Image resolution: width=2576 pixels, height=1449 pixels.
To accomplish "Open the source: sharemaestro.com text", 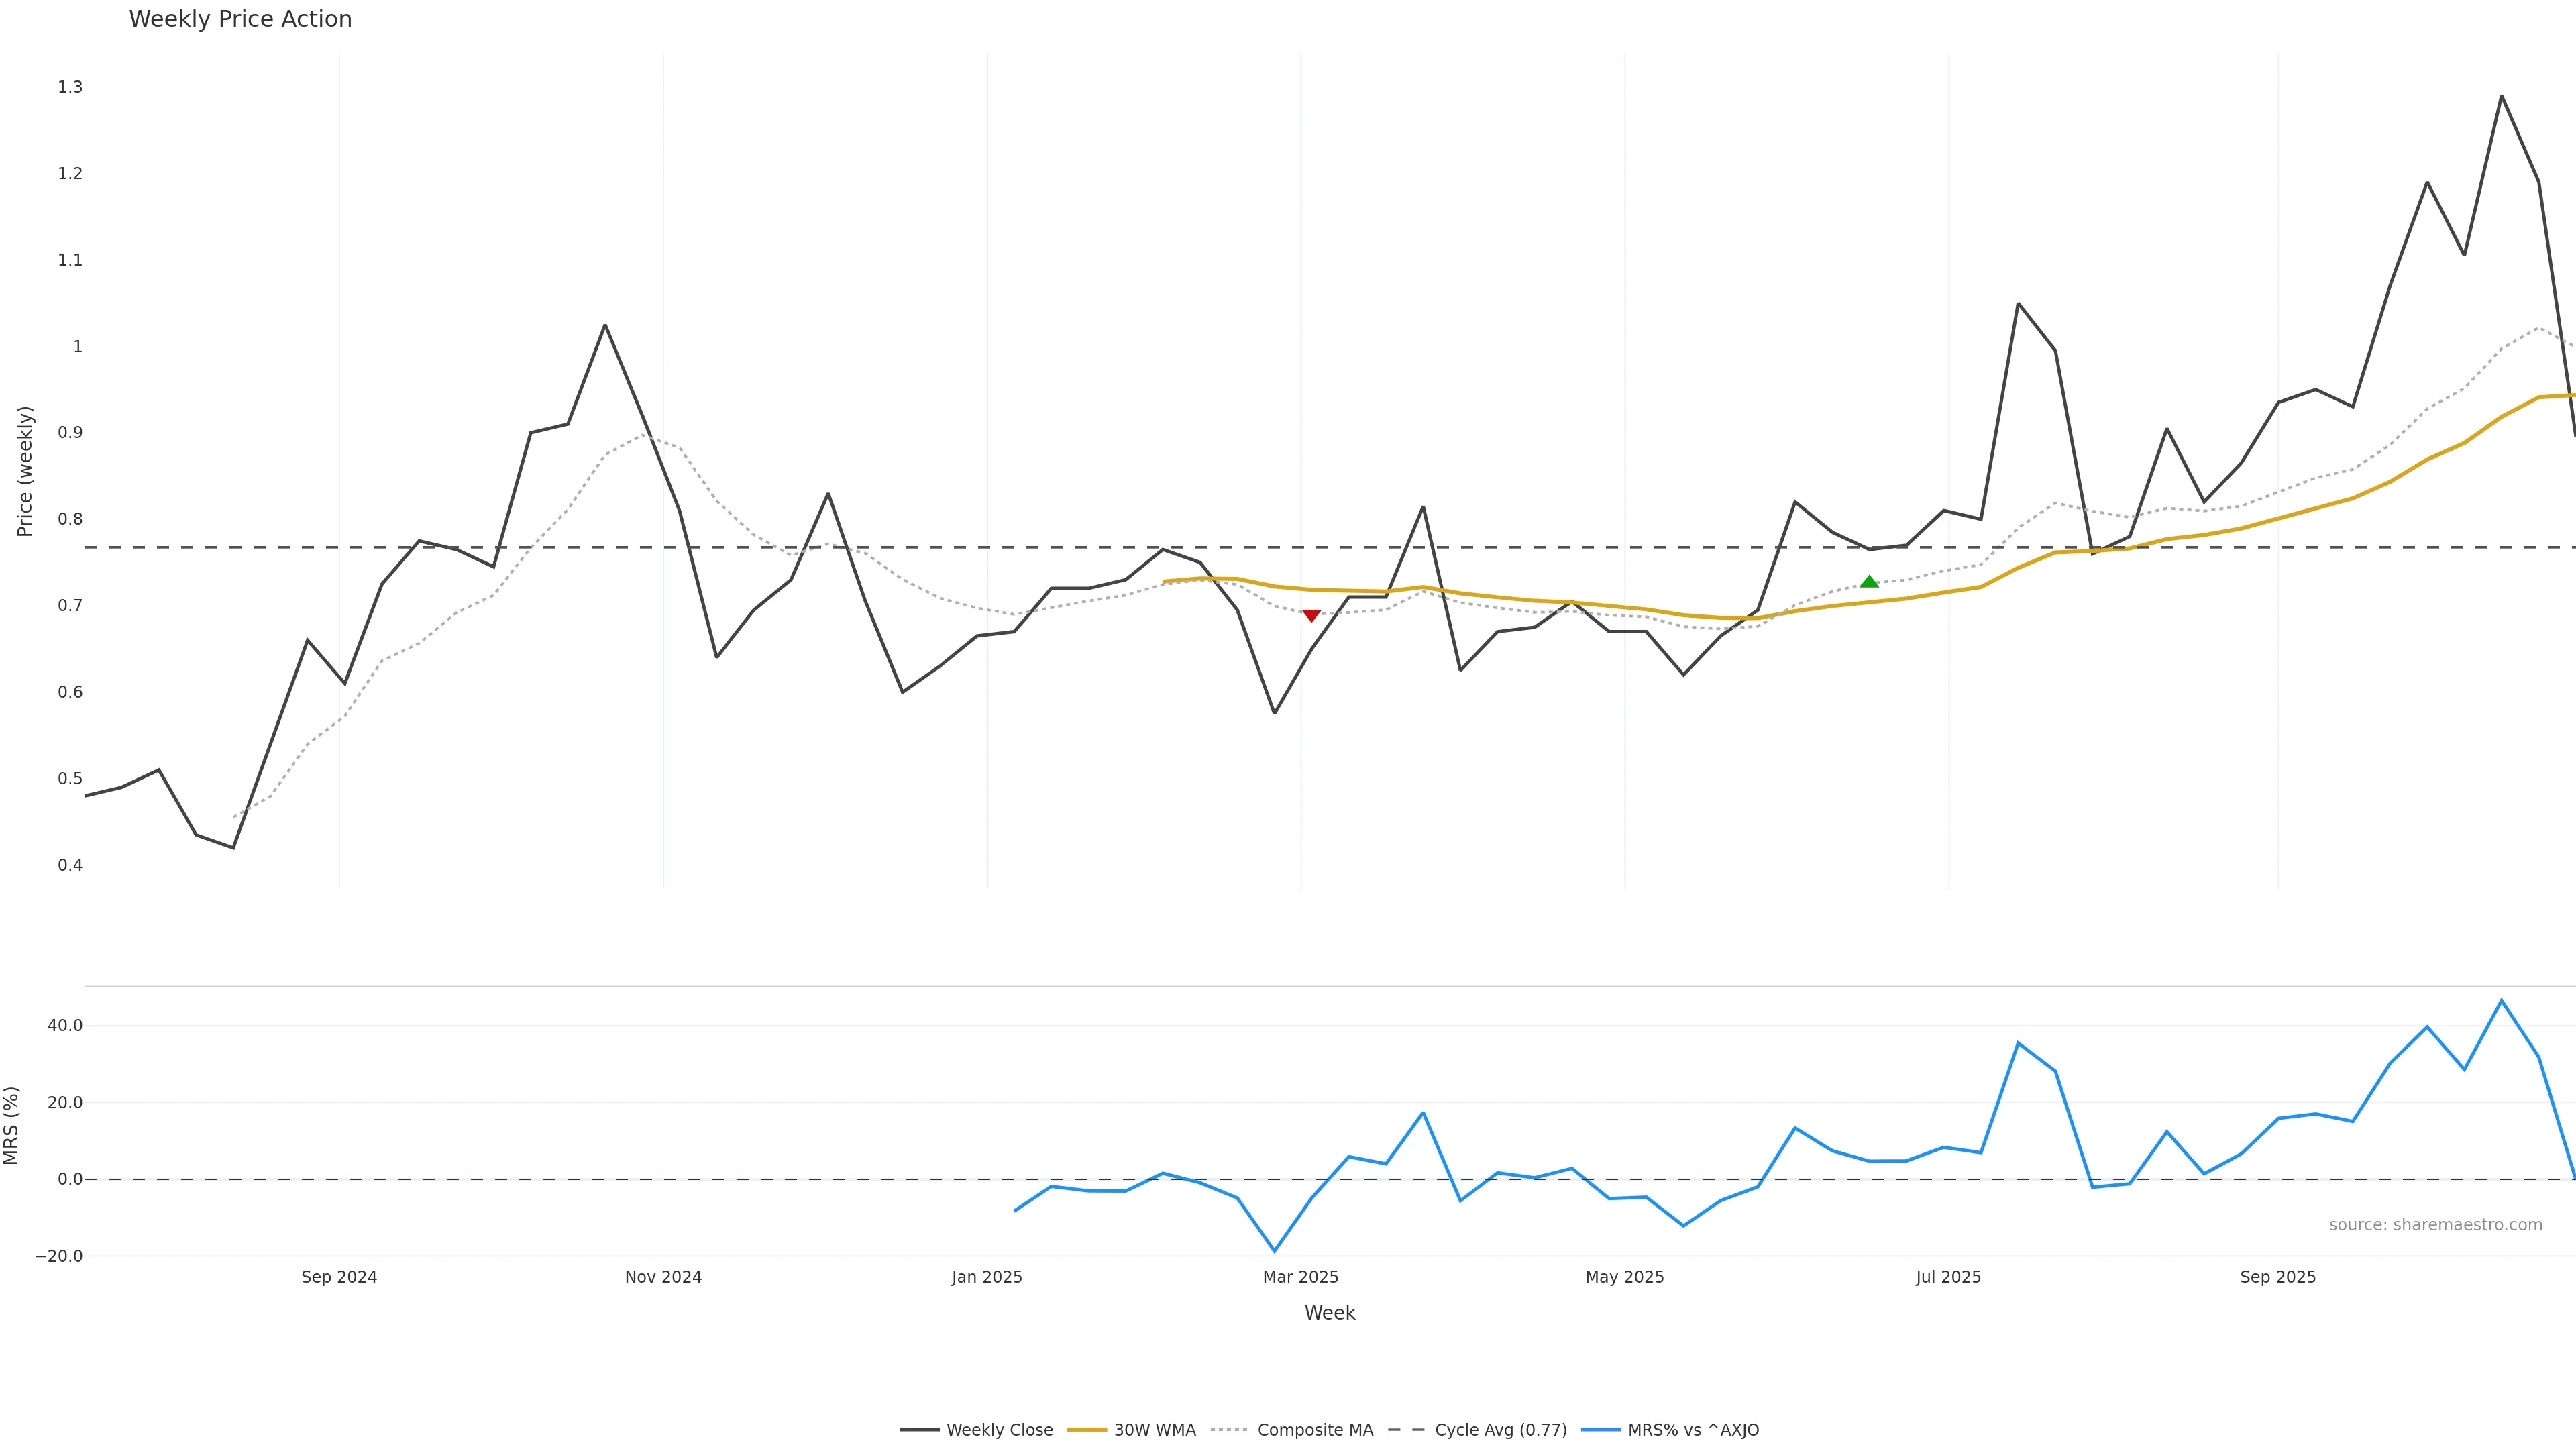I will [x=2435, y=1225].
